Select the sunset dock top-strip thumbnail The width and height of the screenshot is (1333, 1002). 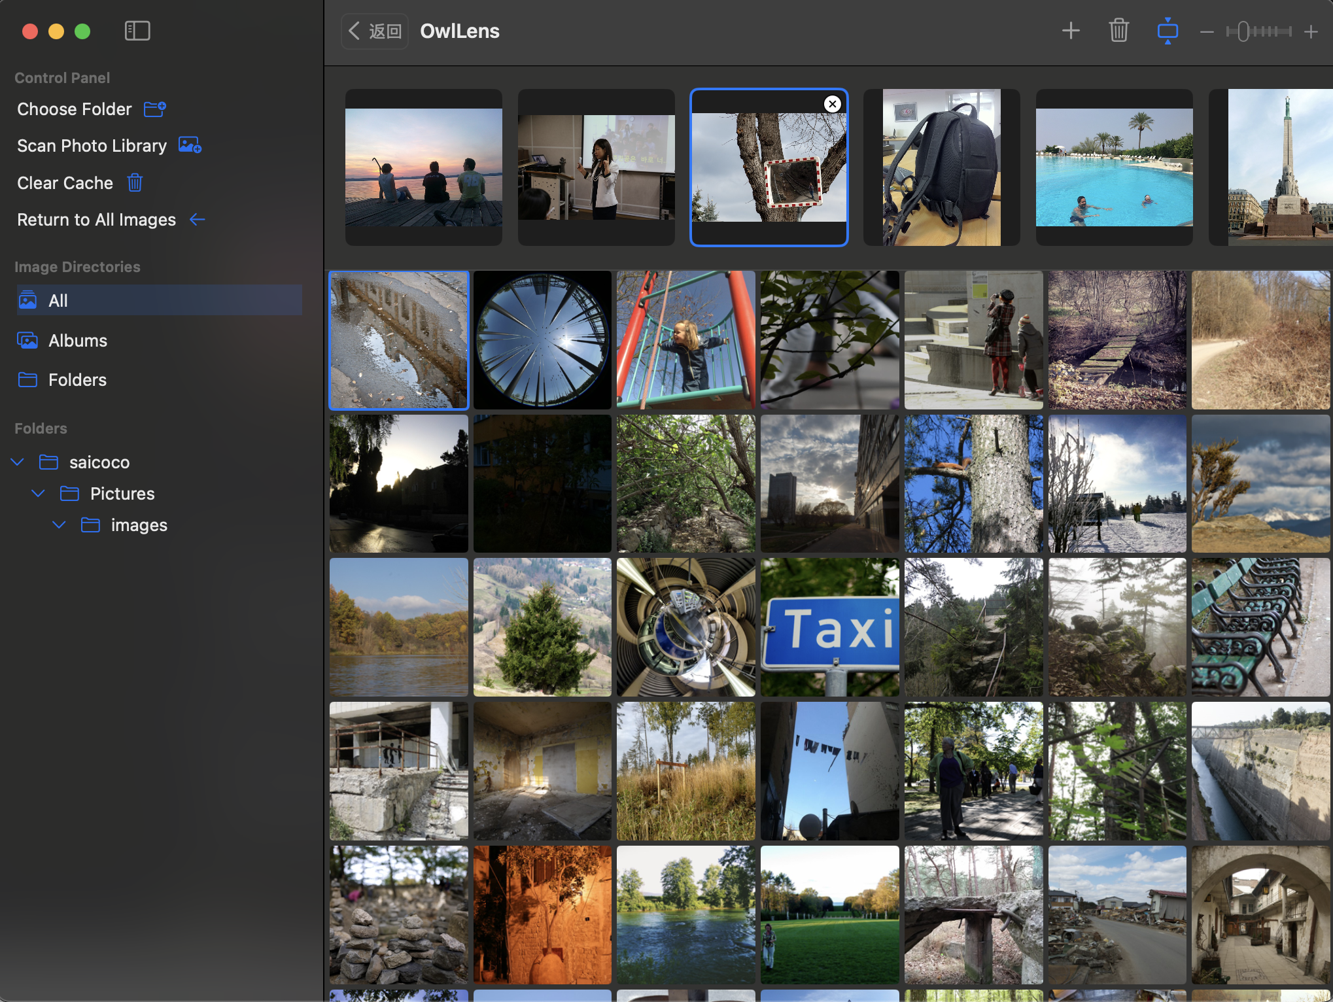(x=424, y=167)
